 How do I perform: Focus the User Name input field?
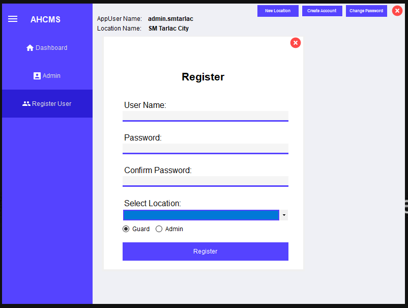[x=205, y=116]
